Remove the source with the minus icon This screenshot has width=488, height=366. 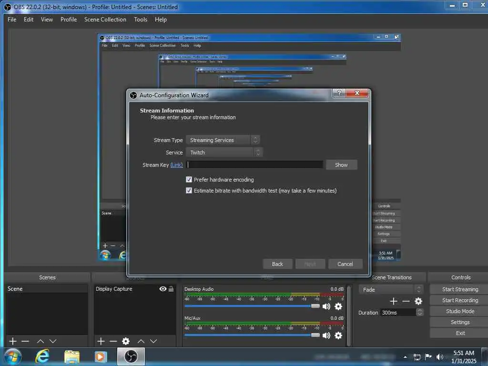tap(113, 341)
